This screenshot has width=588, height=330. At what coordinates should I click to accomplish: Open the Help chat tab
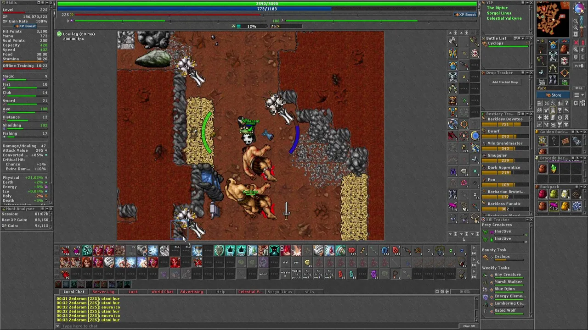(x=221, y=291)
